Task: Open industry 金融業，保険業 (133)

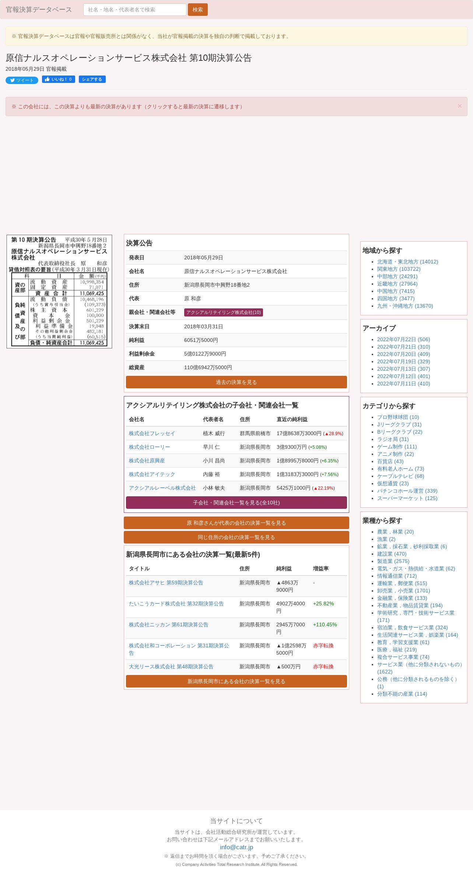Action: 402,598
